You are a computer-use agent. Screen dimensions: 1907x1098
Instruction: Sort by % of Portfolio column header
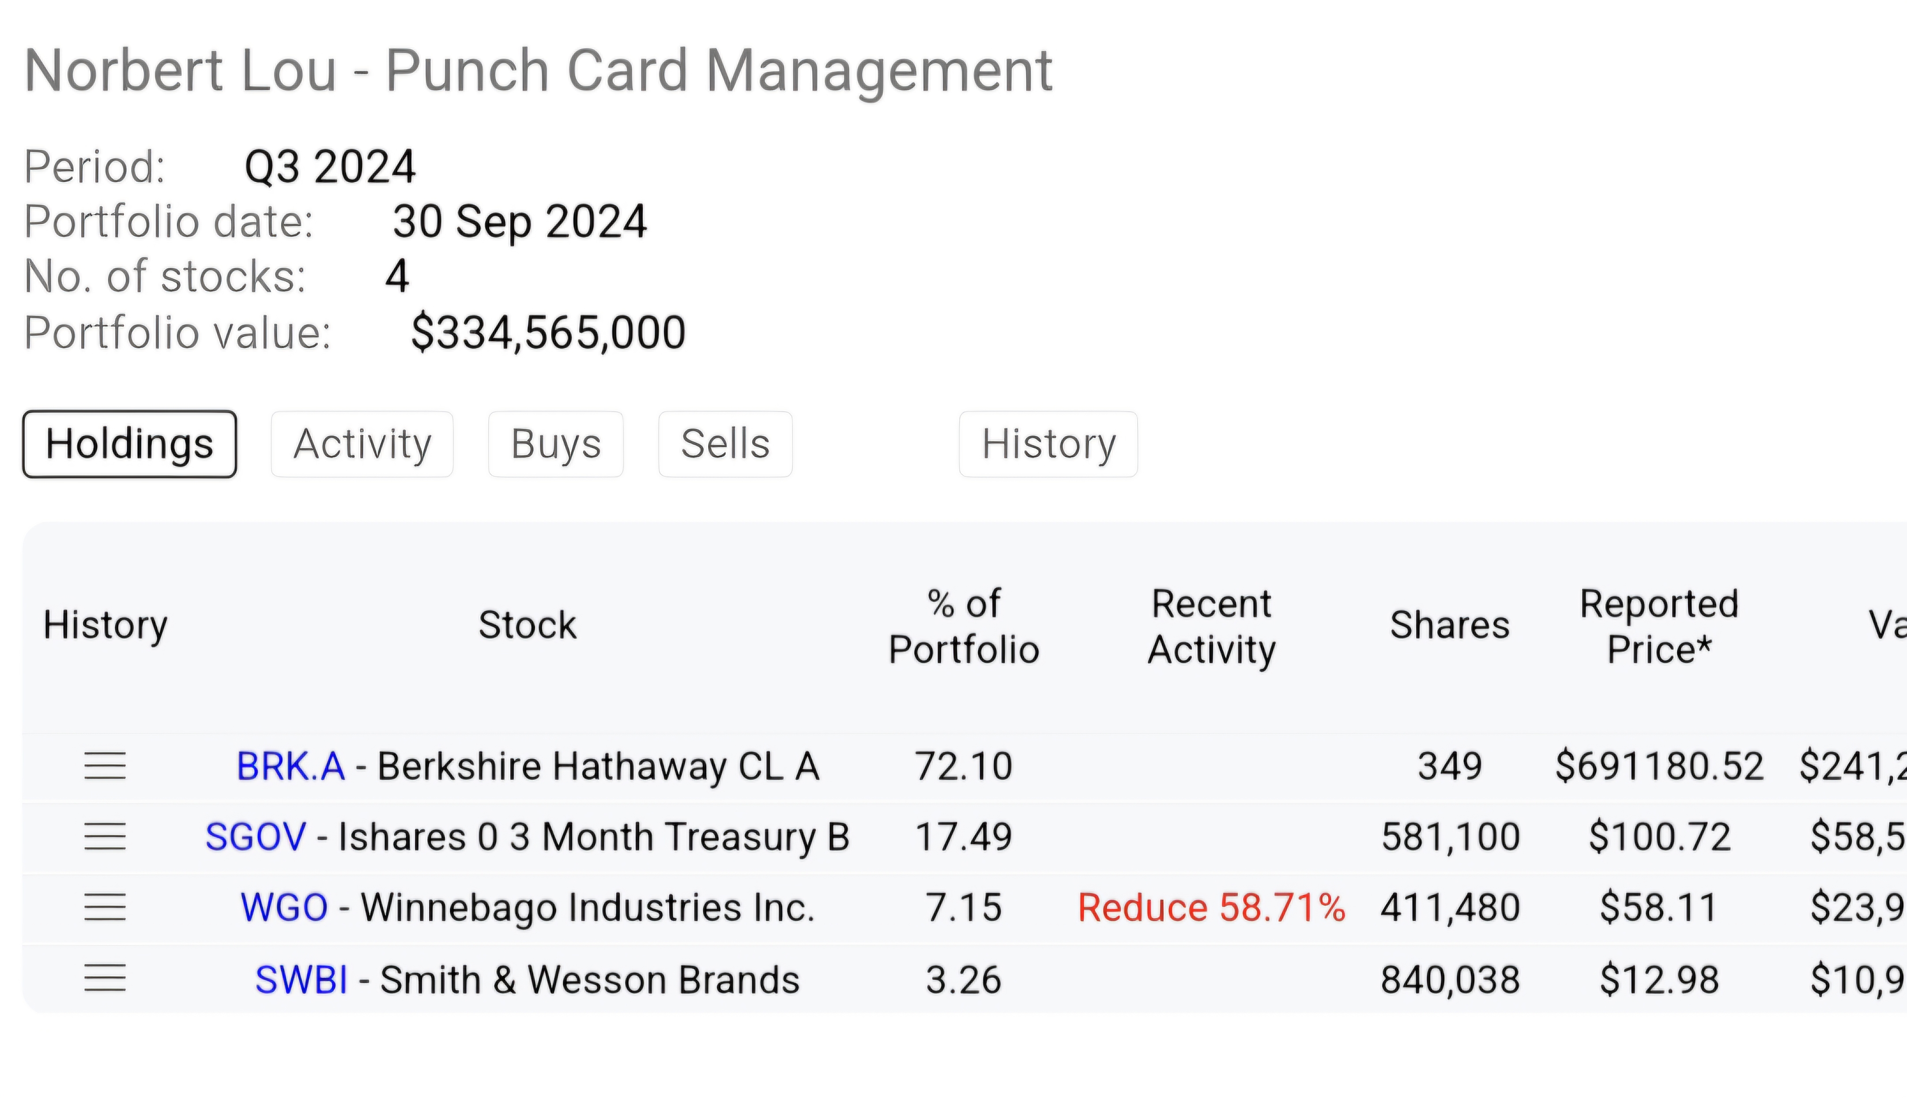963,626
